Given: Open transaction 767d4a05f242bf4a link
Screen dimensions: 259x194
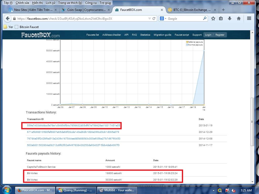Looking at the screenshot, I should point(74,139).
